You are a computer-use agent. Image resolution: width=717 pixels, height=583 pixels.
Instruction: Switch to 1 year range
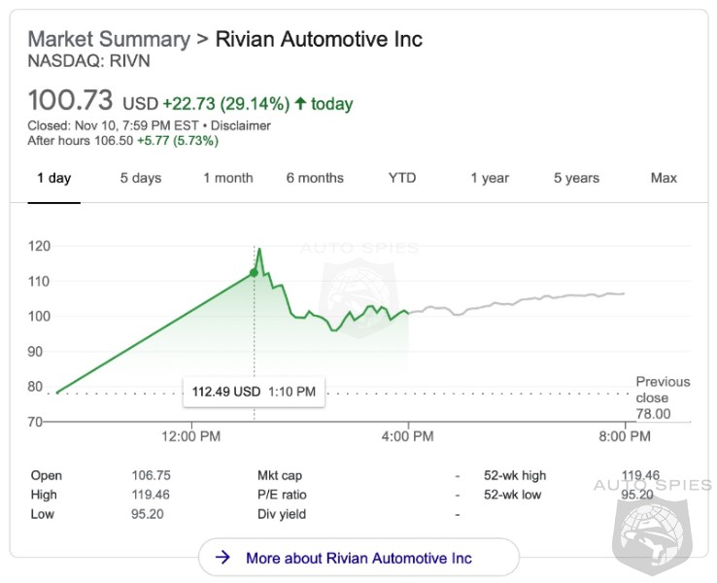coord(490,178)
